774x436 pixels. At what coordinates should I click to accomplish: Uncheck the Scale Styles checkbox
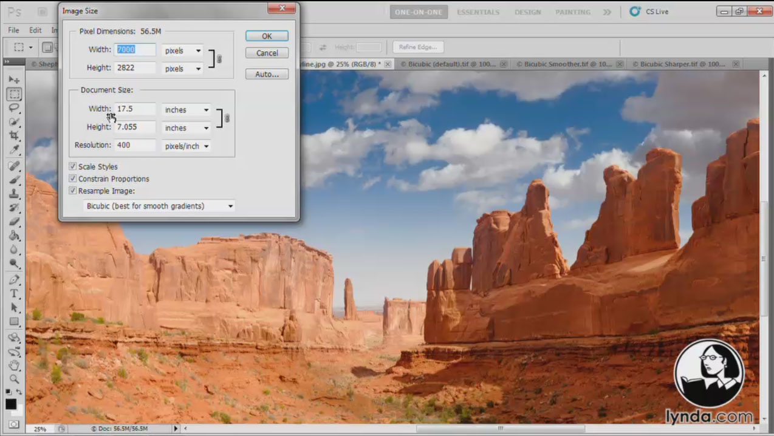coord(73,166)
